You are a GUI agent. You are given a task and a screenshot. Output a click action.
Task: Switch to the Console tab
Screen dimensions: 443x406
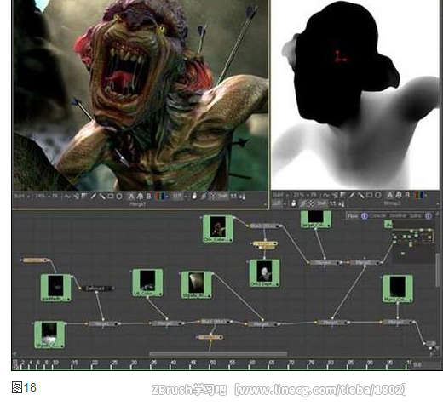pyautogui.click(x=377, y=216)
